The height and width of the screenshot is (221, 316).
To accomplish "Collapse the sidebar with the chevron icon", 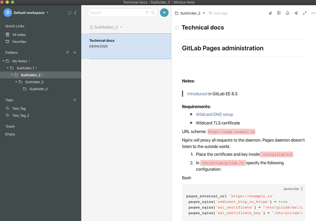I will click(76, 13).
